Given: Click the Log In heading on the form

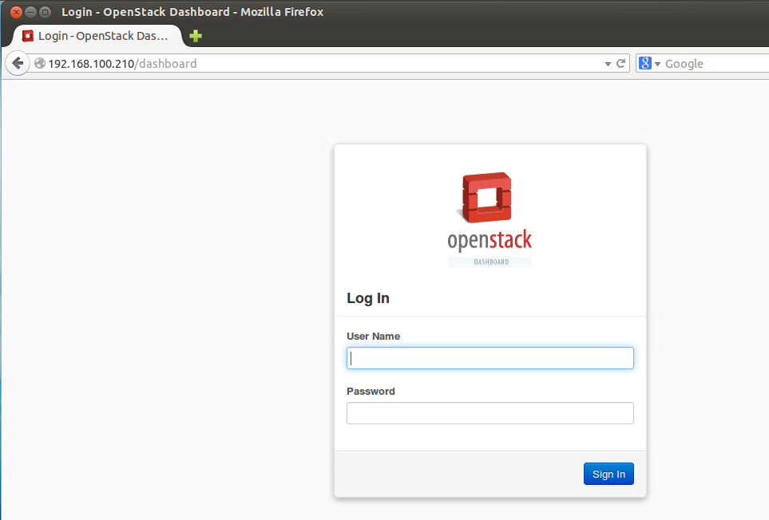Looking at the screenshot, I should 368,297.
